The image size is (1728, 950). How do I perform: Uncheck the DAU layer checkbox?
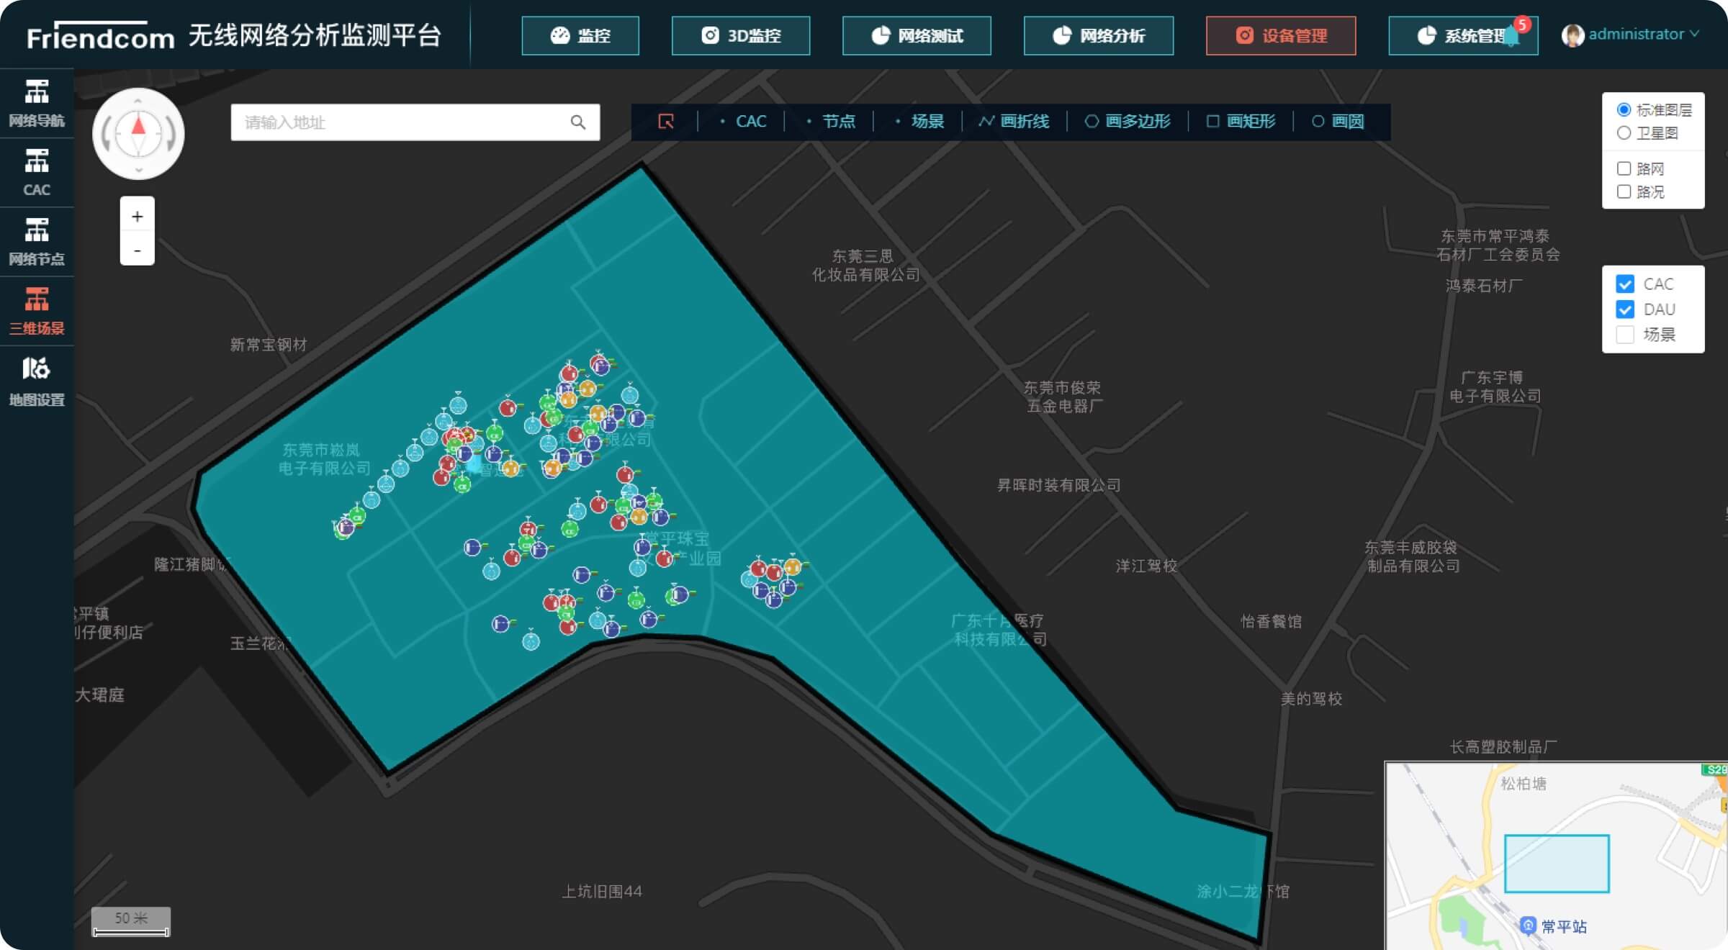(x=1625, y=309)
